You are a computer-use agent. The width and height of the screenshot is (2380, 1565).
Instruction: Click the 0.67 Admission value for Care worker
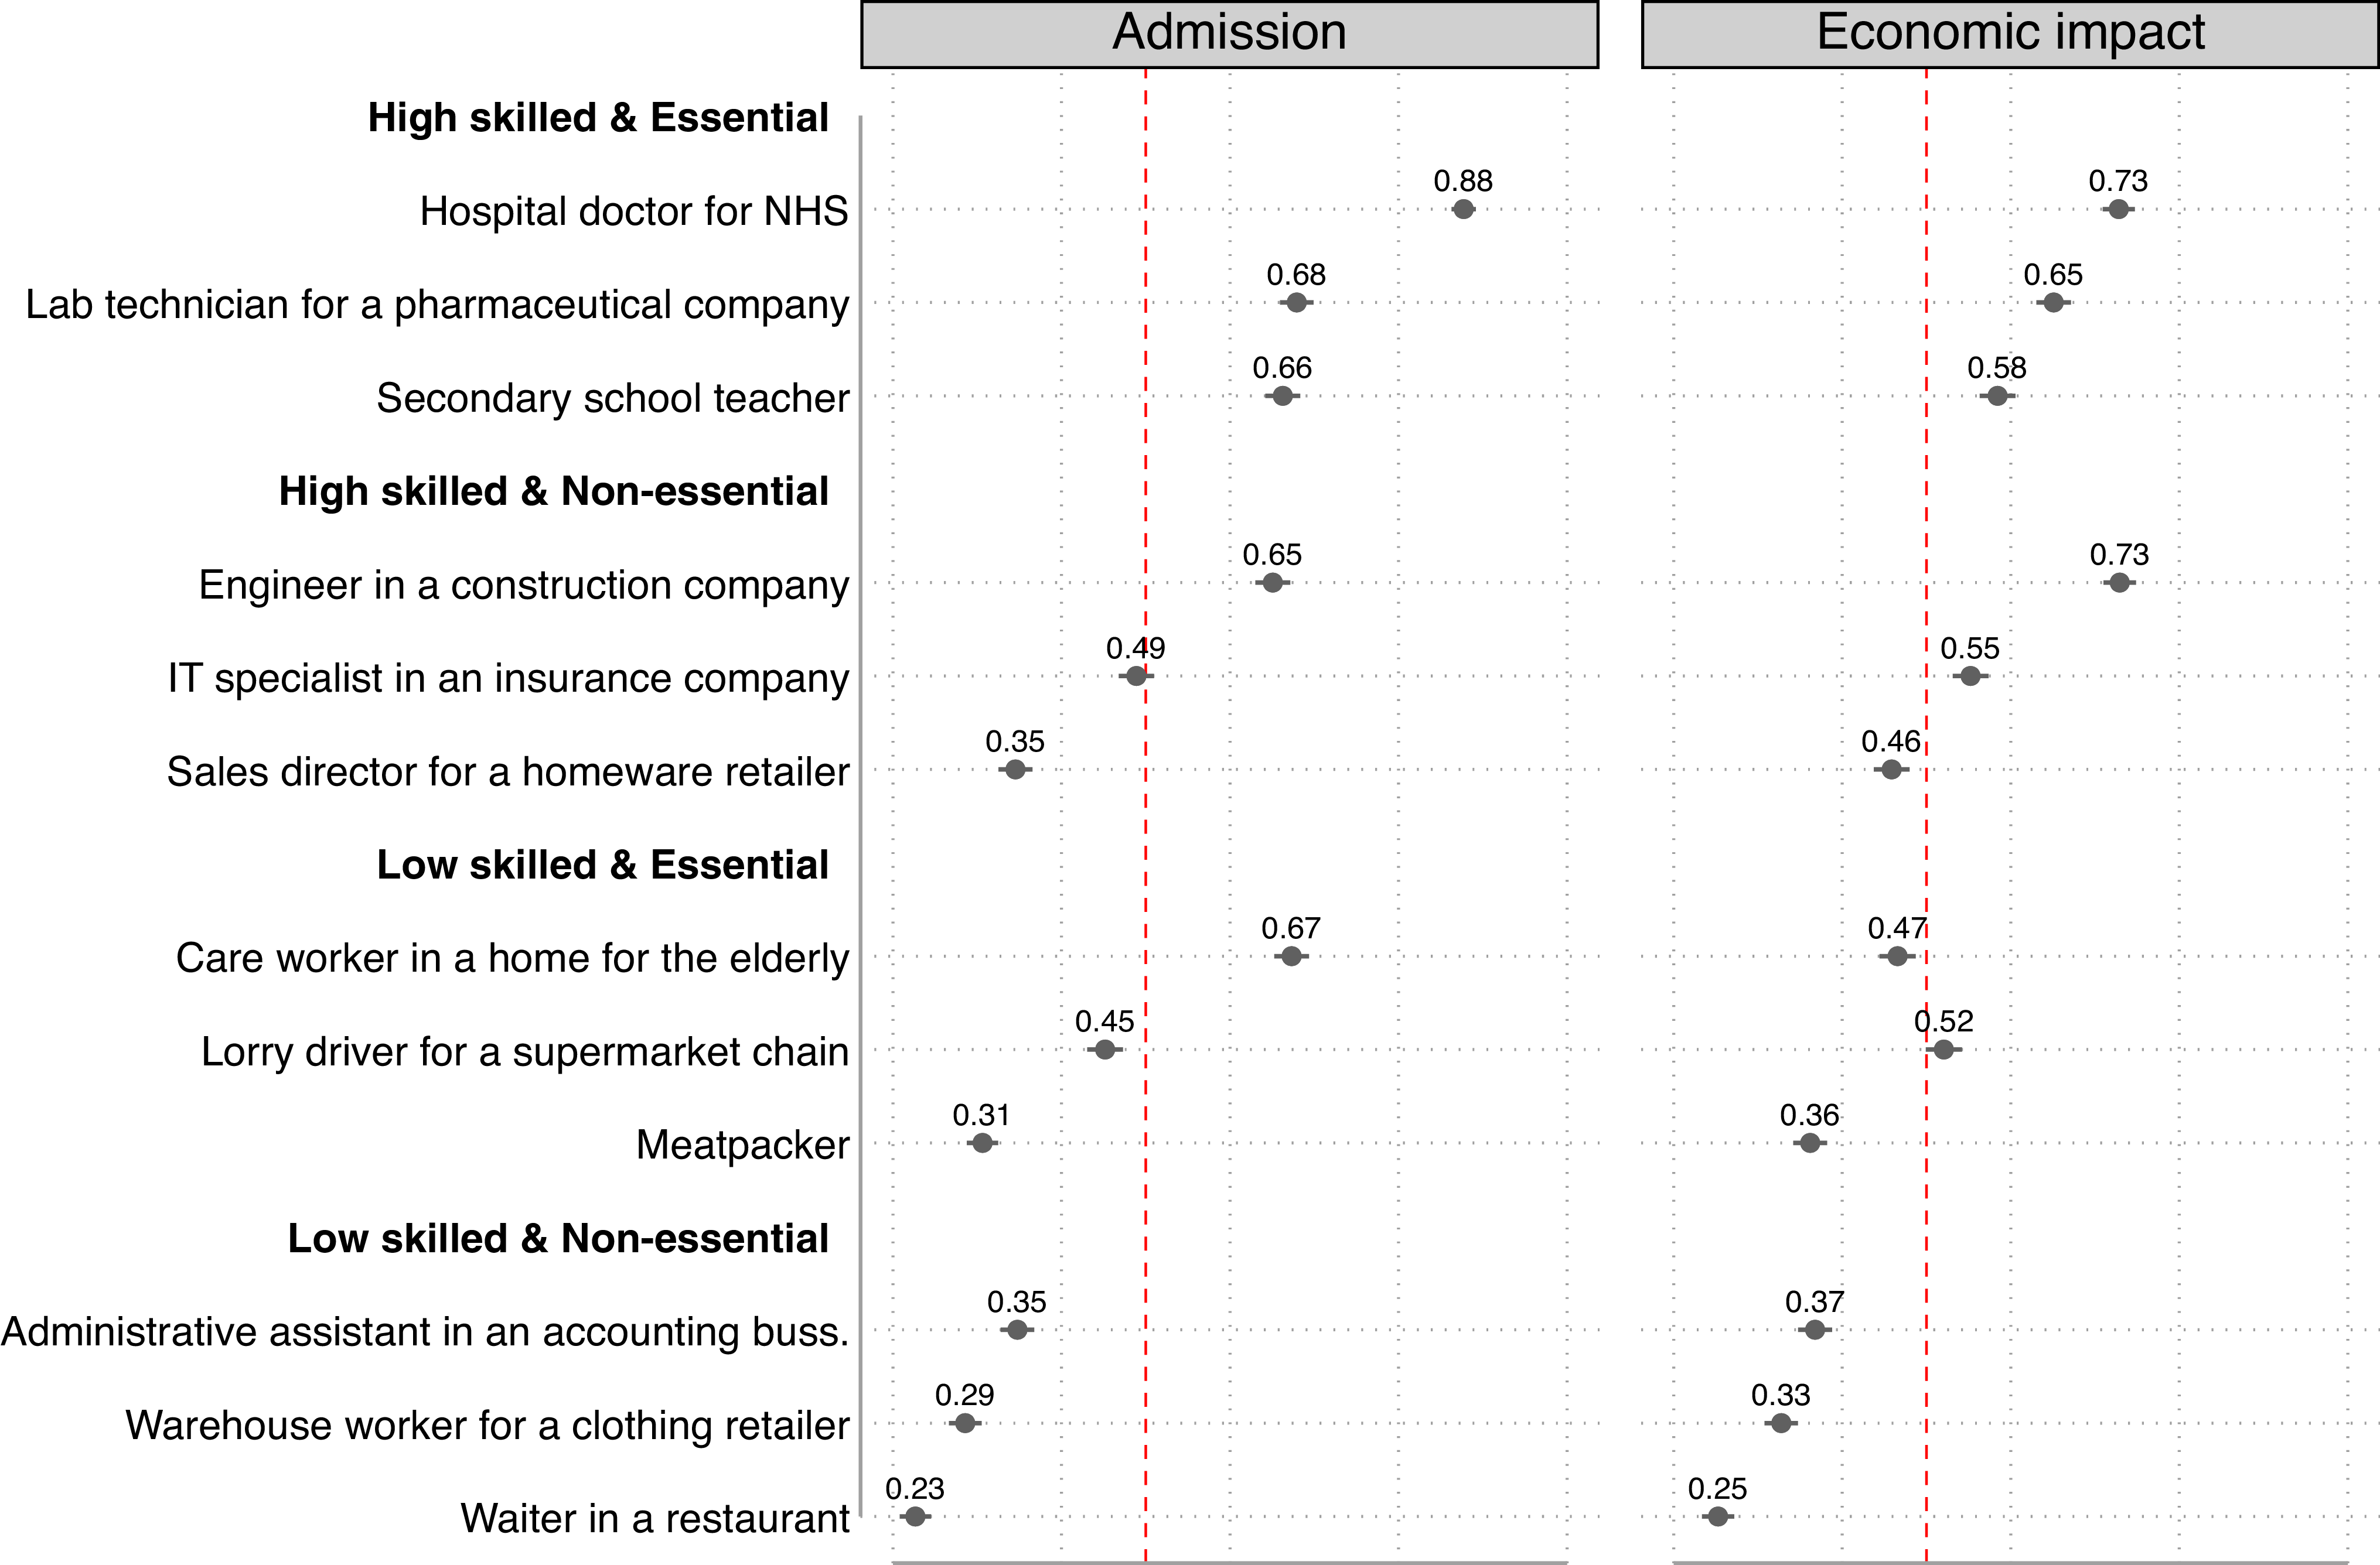[x=1291, y=928]
